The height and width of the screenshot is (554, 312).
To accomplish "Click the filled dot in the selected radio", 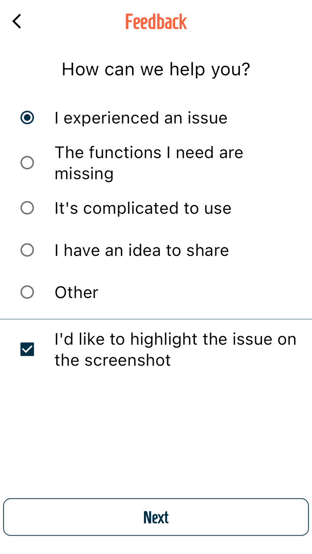I will [27, 118].
